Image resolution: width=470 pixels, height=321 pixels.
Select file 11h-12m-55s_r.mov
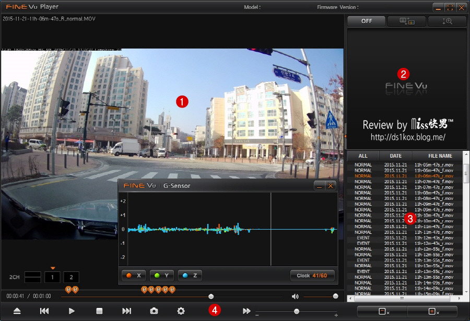pos(405,255)
